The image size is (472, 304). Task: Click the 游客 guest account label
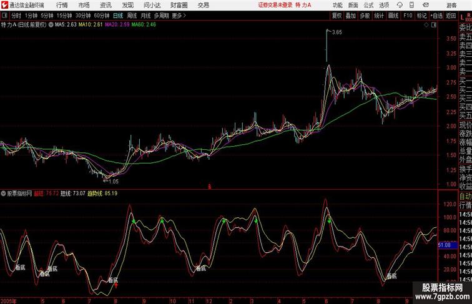pyautogui.click(x=451, y=5)
